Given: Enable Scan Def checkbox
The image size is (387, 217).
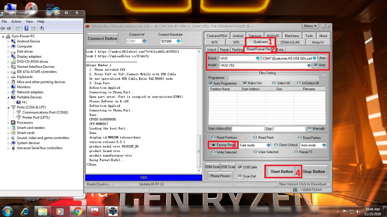Looking at the screenshot, I should coord(240,176).
